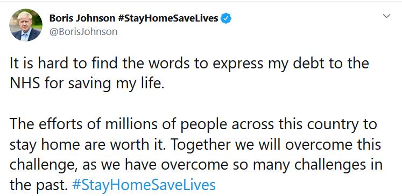Click the blue verified checkmark badge

click(226, 18)
